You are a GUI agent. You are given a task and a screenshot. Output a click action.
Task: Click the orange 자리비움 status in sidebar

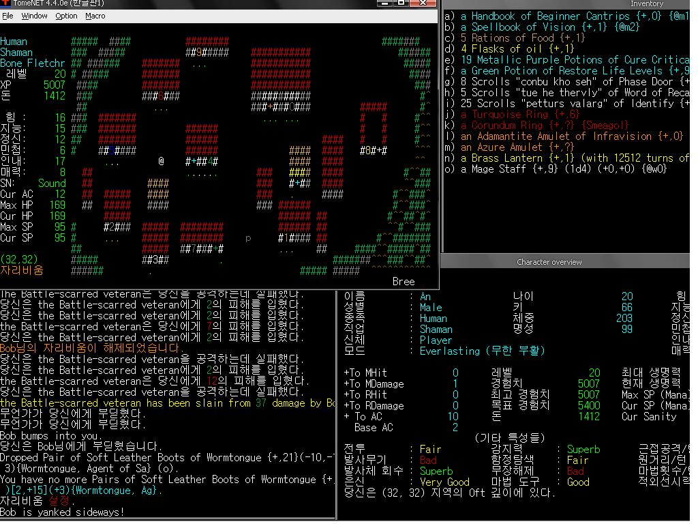click(22, 270)
